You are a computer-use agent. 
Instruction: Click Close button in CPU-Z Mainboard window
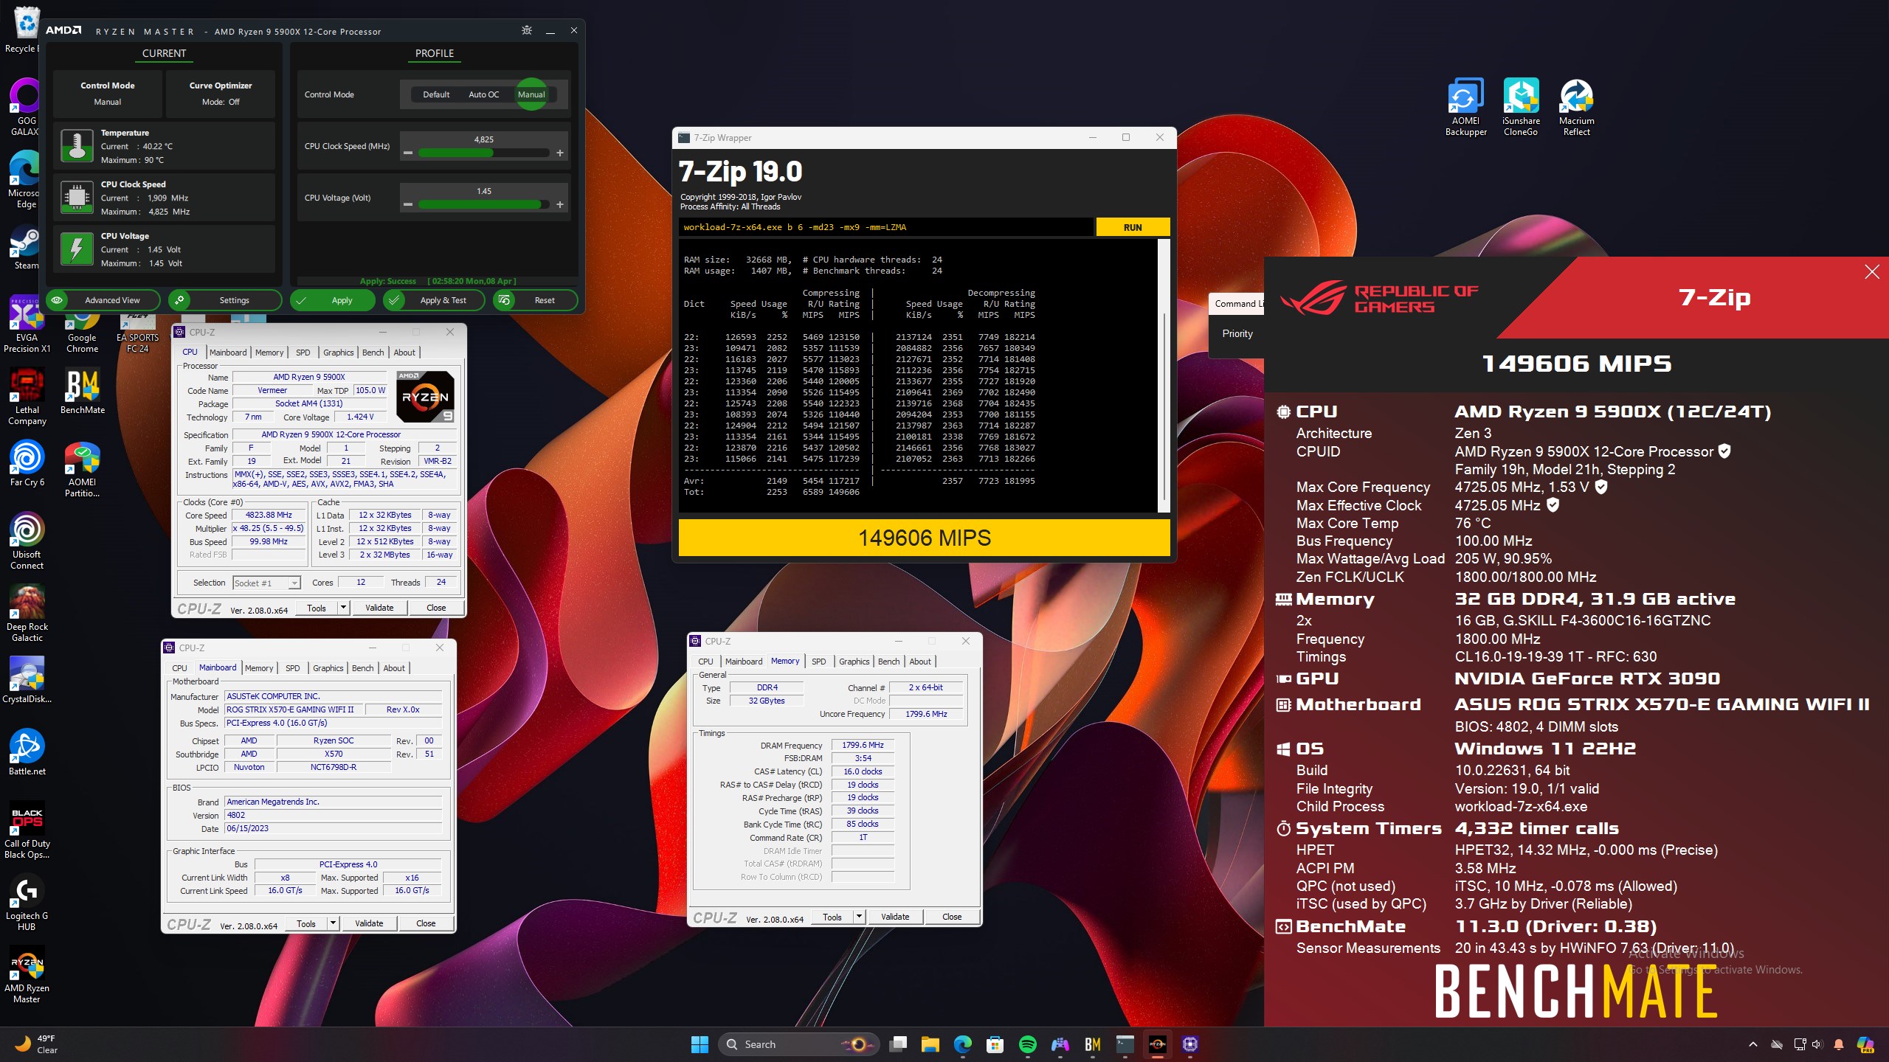pyautogui.click(x=426, y=923)
